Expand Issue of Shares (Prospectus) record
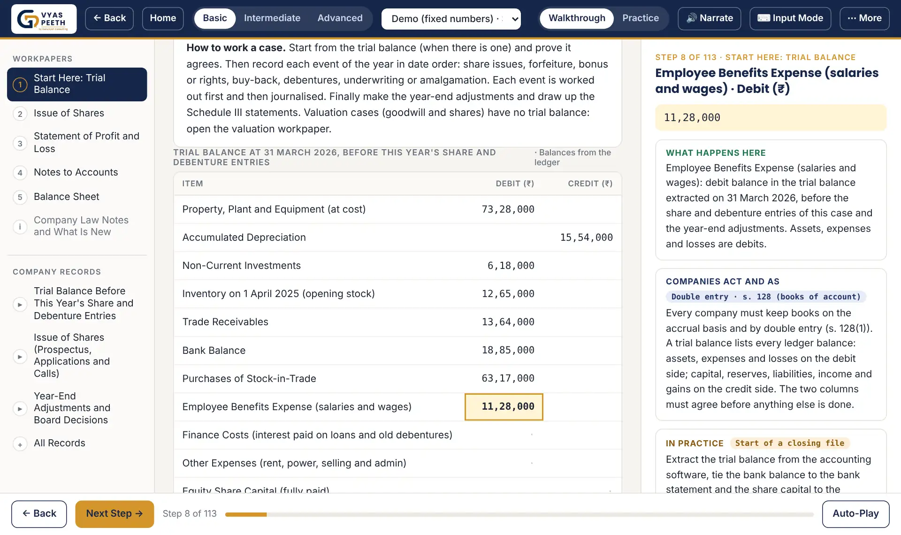The width and height of the screenshot is (901, 535). [x=20, y=357]
